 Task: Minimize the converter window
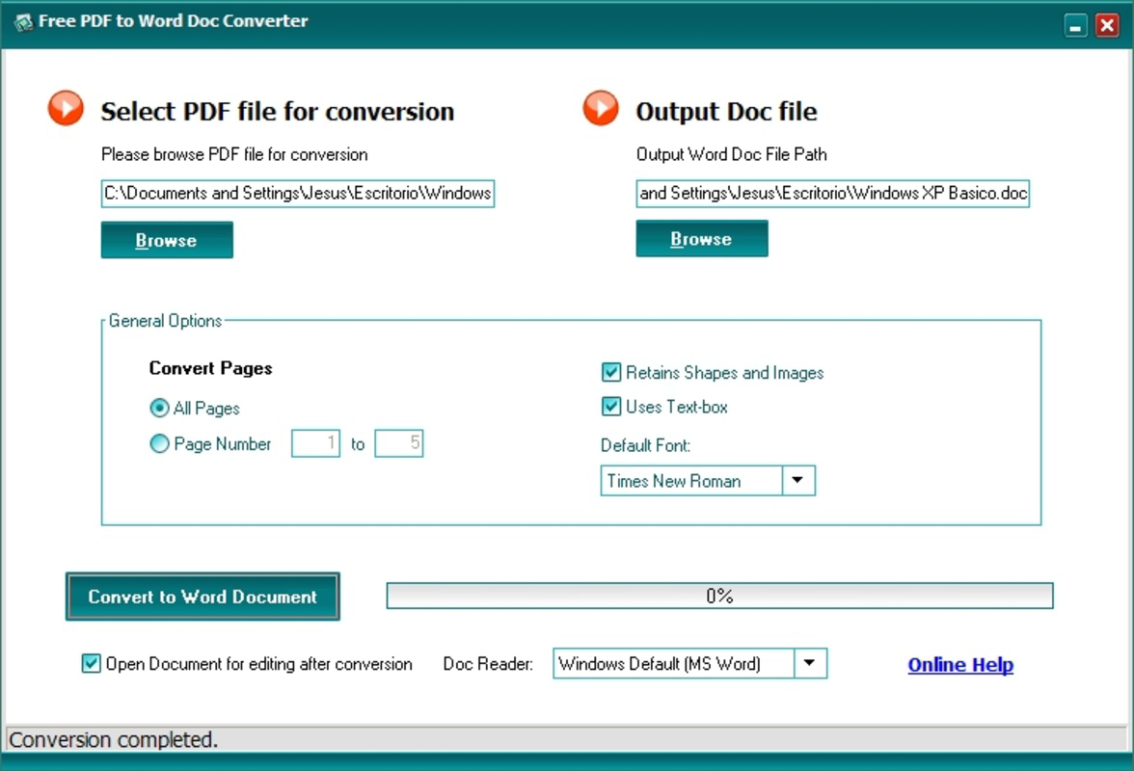(1075, 26)
